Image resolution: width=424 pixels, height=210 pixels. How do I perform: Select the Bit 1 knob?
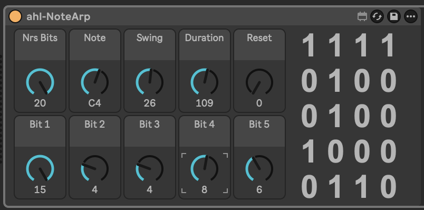(x=40, y=168)
